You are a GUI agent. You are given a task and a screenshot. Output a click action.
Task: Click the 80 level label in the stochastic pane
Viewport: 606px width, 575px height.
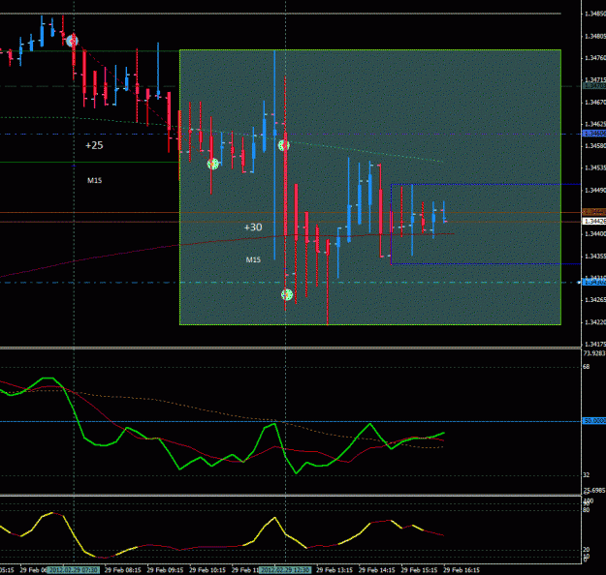tap(587, 510)
